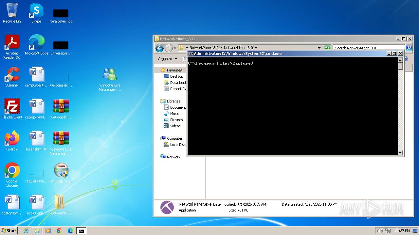Open Desktop in the navigation pane
Screen dimensions: 419x235
[x=176, y=76]
